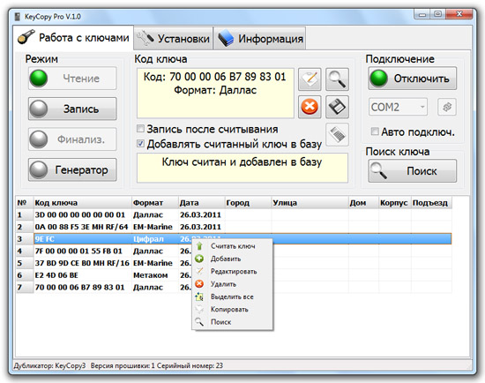This screenshot has width=485, height=383.
Task: Click the edit key code pencil icon
Action: point(310,79)
